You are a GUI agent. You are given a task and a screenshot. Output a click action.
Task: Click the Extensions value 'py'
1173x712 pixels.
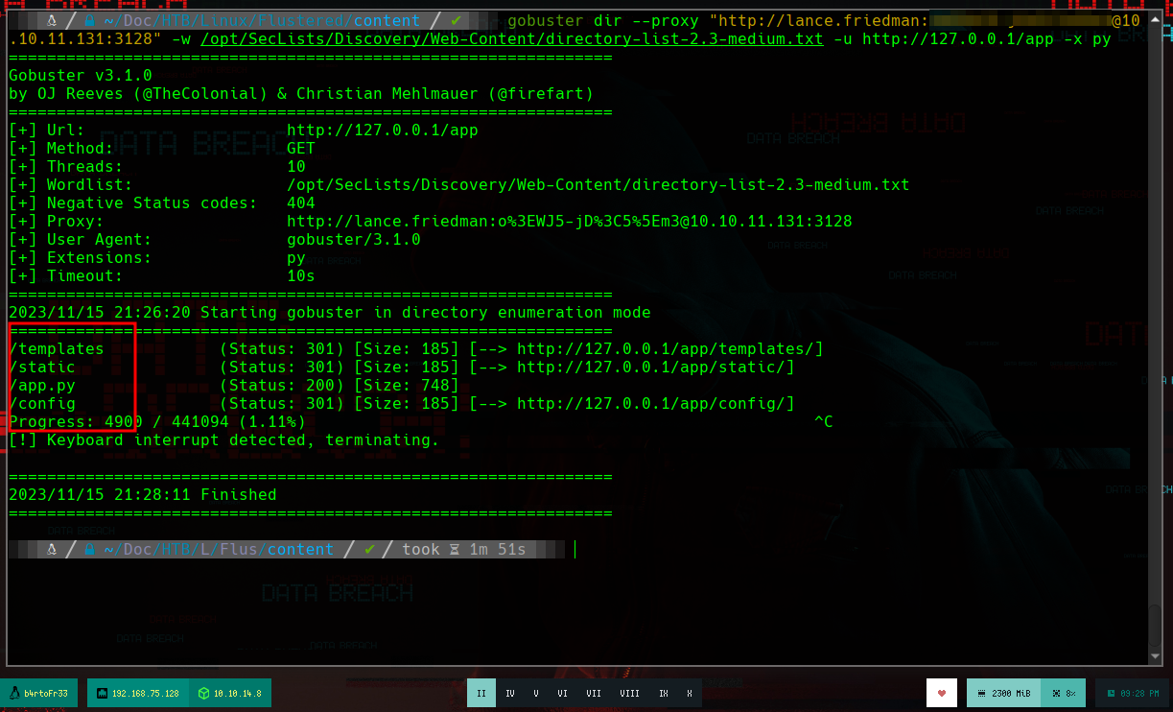pyautogui.click(x=296, y=258)
